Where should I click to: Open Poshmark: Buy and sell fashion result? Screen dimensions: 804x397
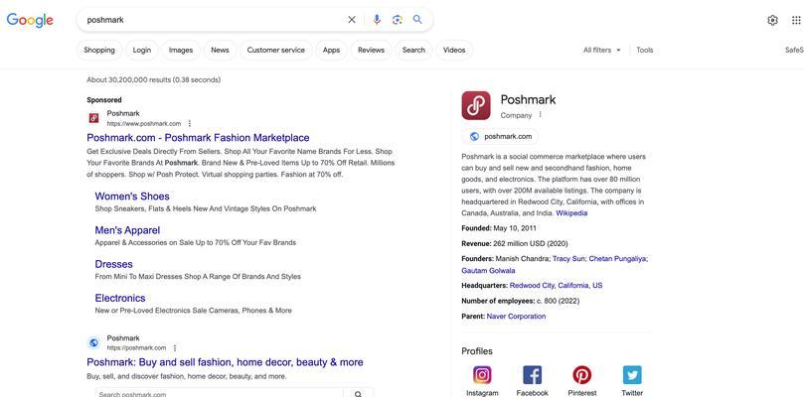pyautogui.click(x=225, y=362)
